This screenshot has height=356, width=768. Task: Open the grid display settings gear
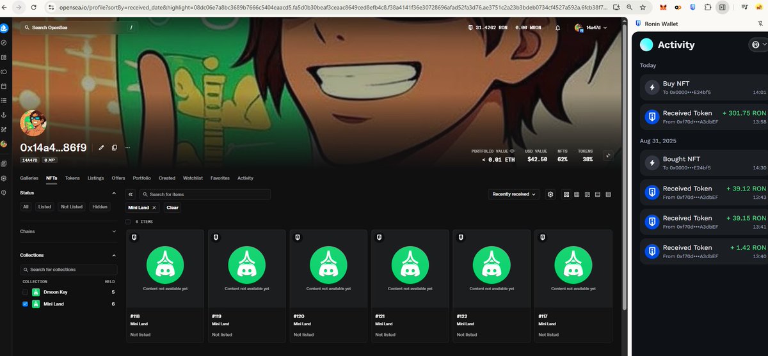coord(550,194)
